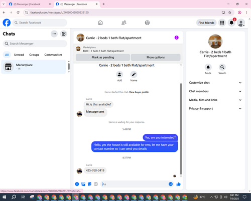Select the Groups chats filter
251x201 pixels.
(34, 55)
